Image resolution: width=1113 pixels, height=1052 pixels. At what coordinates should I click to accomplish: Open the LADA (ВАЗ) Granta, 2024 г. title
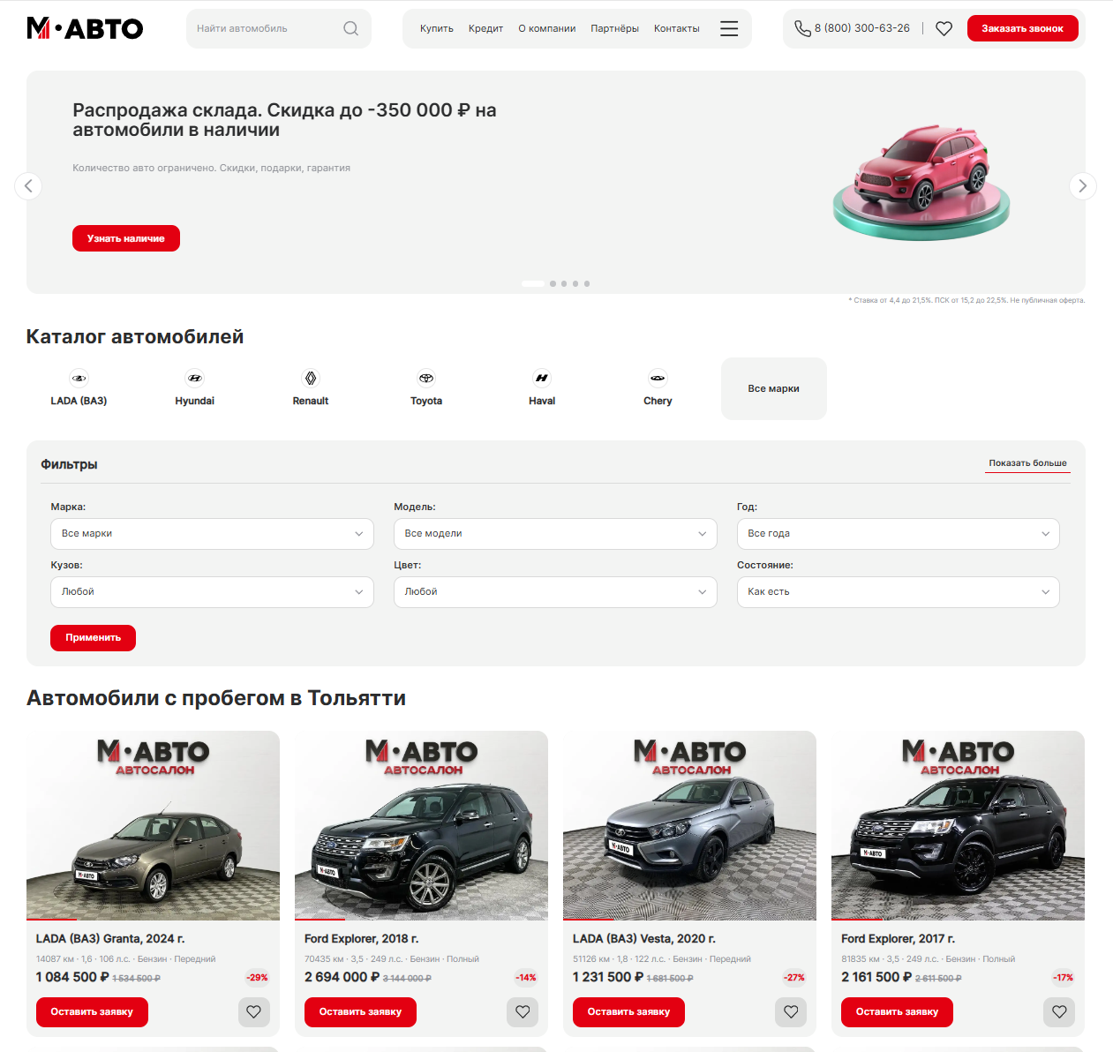coord(110,939)
